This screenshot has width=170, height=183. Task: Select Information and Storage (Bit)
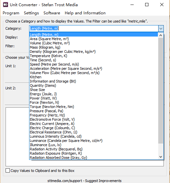pyautogui.click(x=93, y=81)
